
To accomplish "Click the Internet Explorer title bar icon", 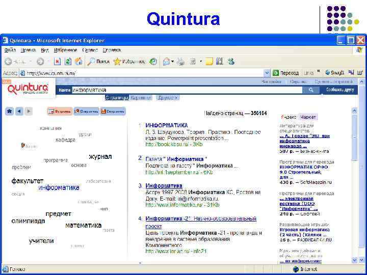I will coord(5,40).
